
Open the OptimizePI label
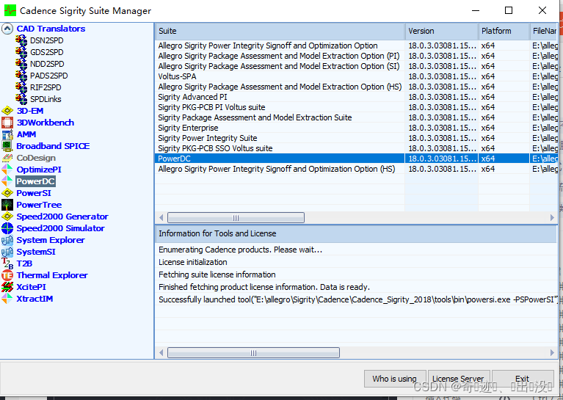tap(39, 170)
